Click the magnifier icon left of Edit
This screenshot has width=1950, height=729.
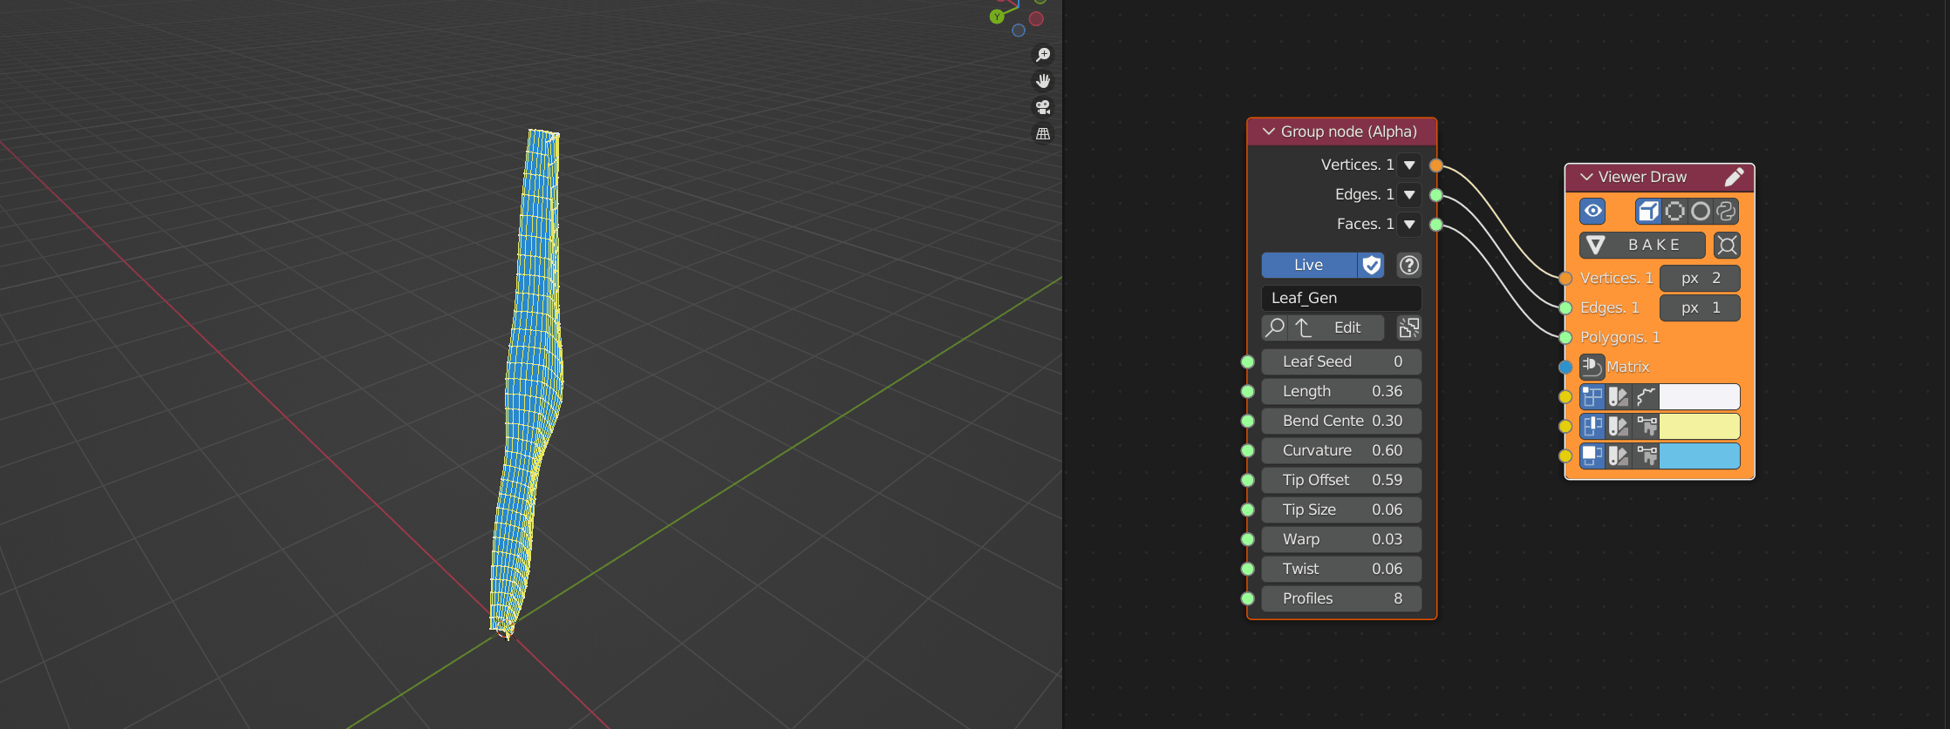click(1275, 327)
